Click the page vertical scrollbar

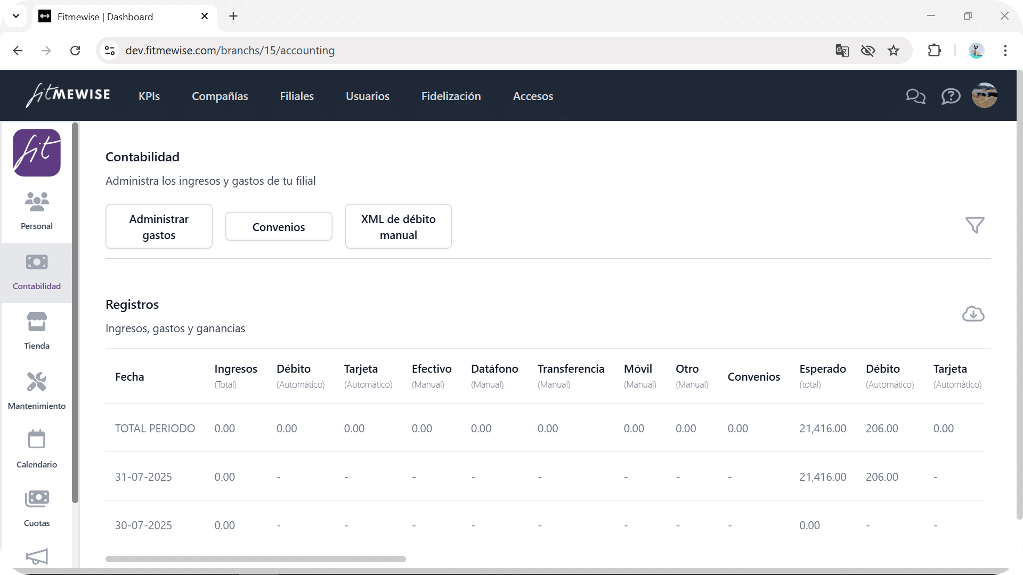(x=1019, y=294)
